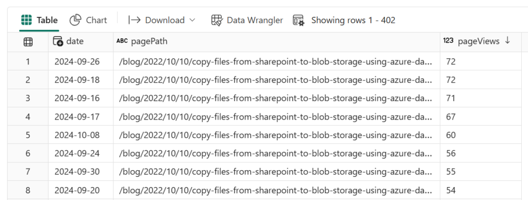Viewport: 528px width, 200px height.
Task: Click the row settings icon beside Showing rows
Action: pos(299,20)
